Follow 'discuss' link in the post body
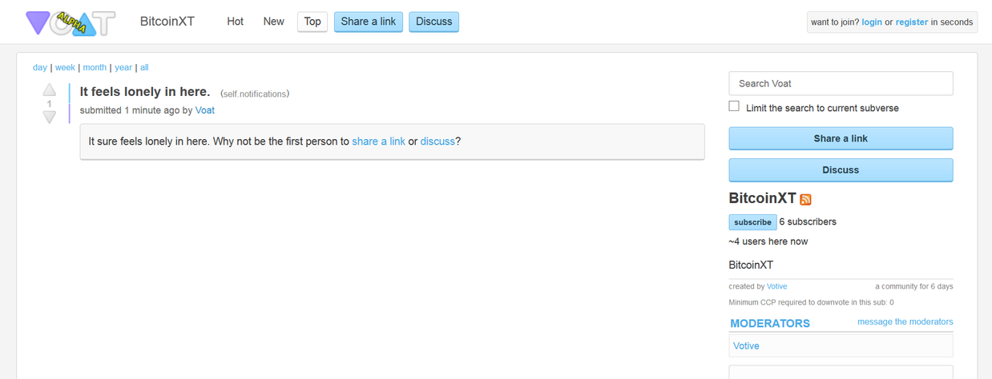 click(438, 142)
